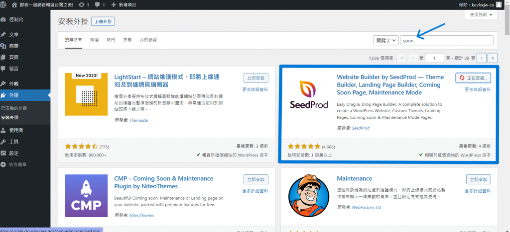The width and height of the screenshot is (510, 232).
Task: Go to the next results page
Action: [x=482, y=58]
